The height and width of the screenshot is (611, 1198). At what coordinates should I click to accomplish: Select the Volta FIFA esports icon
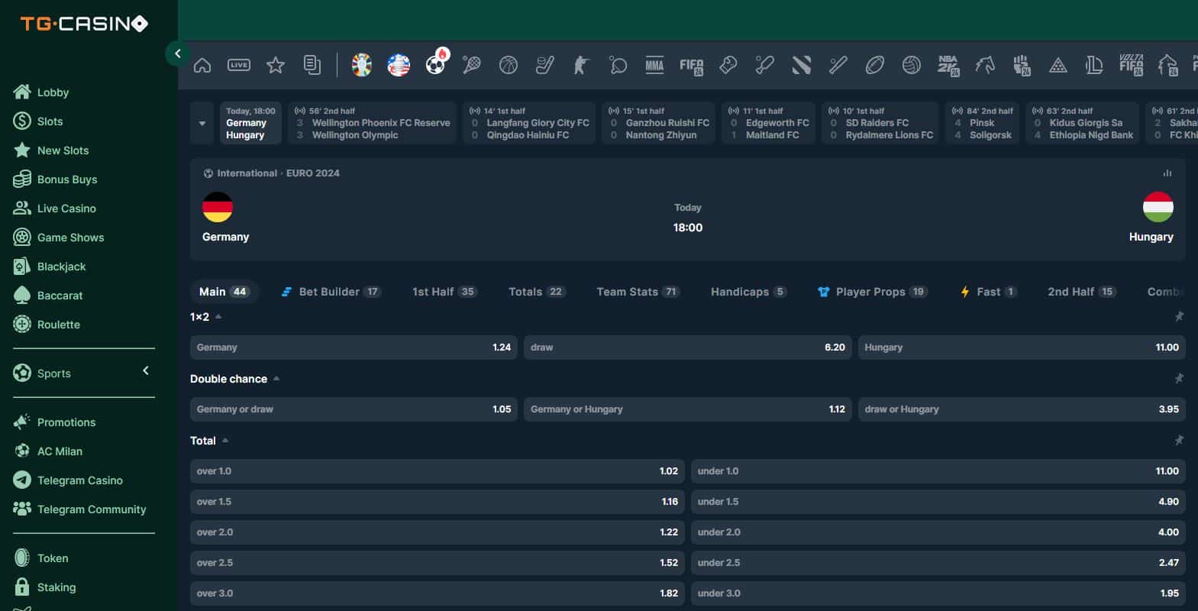[x=1132, y=65]
